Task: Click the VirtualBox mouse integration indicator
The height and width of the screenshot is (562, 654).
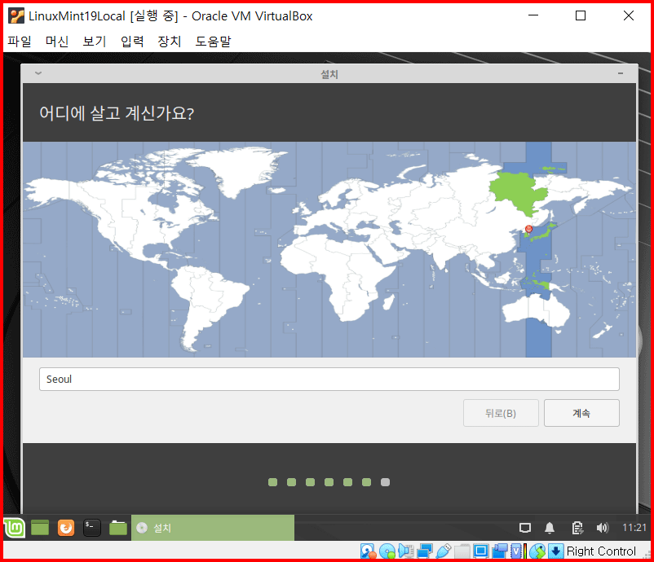Action: coord(537,551)
